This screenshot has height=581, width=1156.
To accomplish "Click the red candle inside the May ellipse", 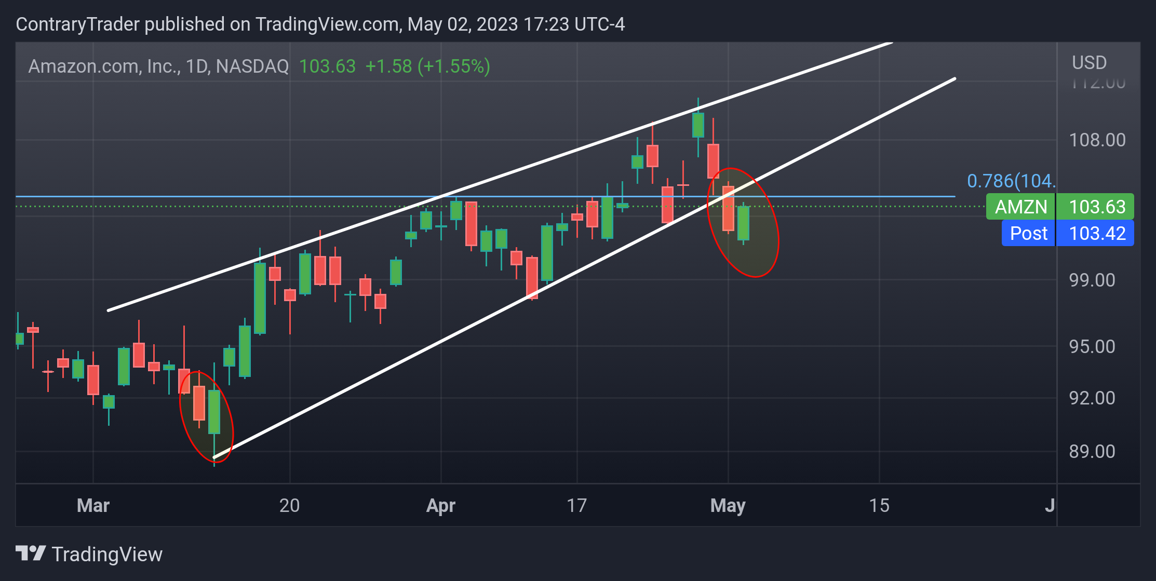I will [728, 208].
